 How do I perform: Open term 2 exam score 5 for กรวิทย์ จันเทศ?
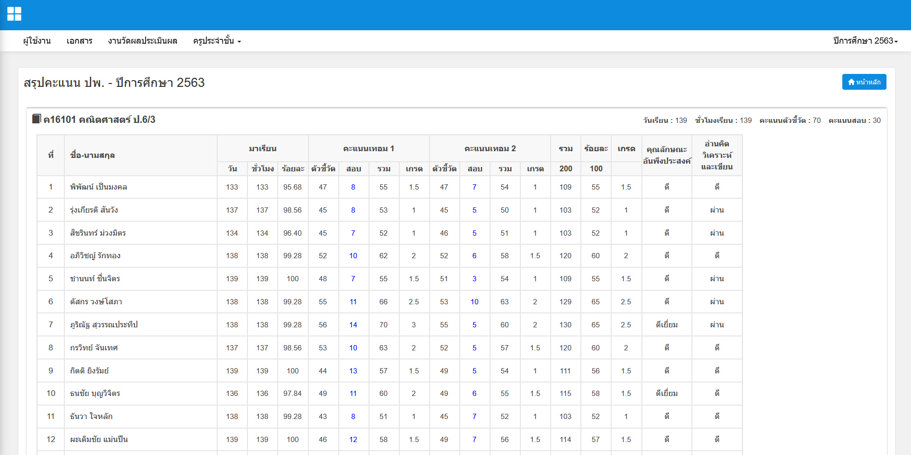474,348
